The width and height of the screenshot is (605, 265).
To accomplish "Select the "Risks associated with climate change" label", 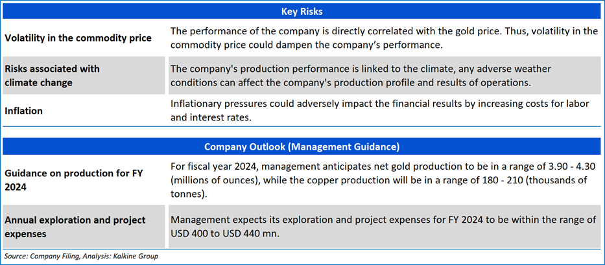I will (x=53, y=75).
